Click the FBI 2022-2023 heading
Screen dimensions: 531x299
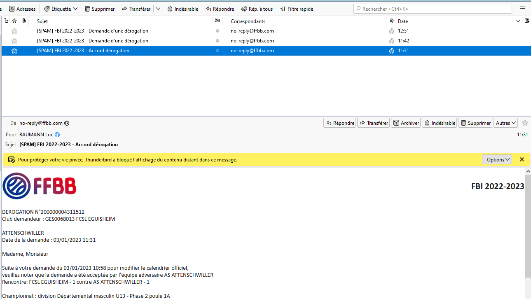tap(498, 187)
